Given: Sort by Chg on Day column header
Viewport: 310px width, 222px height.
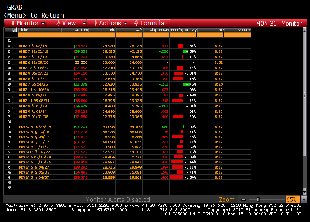Looking at the screenshot, I should tap(156, 30).
